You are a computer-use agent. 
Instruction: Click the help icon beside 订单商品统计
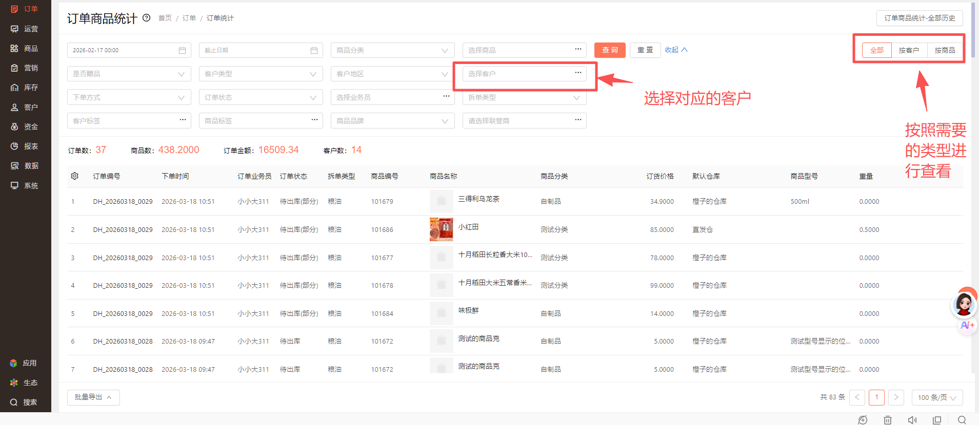[146, 18]
